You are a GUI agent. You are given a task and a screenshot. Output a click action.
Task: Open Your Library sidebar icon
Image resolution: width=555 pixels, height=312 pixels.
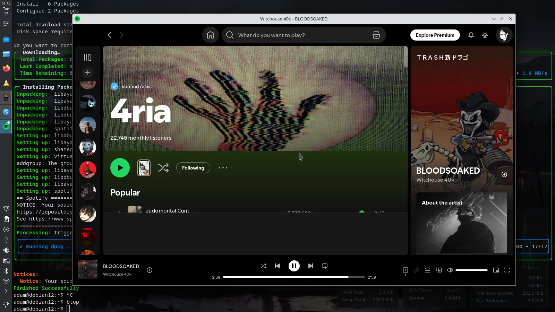point(88,57)
